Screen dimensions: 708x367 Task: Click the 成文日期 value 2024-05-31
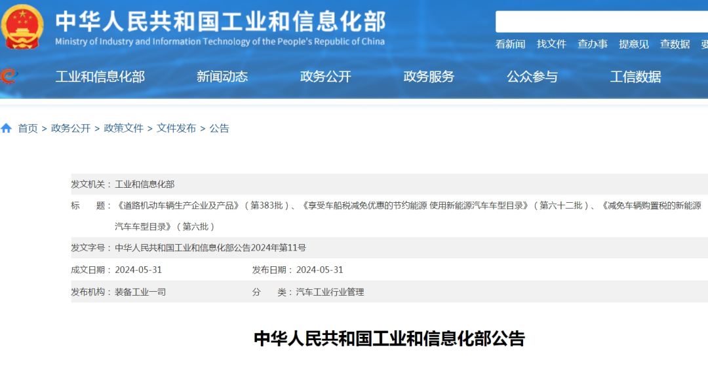click(138, 270)
